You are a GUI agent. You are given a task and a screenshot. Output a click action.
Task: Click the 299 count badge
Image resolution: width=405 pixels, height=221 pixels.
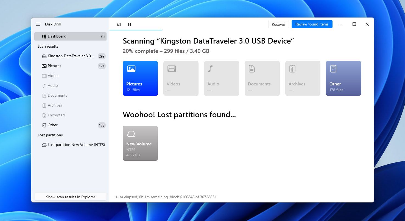pyautogui.click(x=102, y=56)
